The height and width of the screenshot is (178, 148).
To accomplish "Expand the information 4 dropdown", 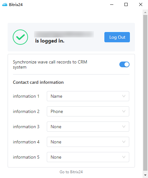I will pyautogui.click(x=88, y=142).
